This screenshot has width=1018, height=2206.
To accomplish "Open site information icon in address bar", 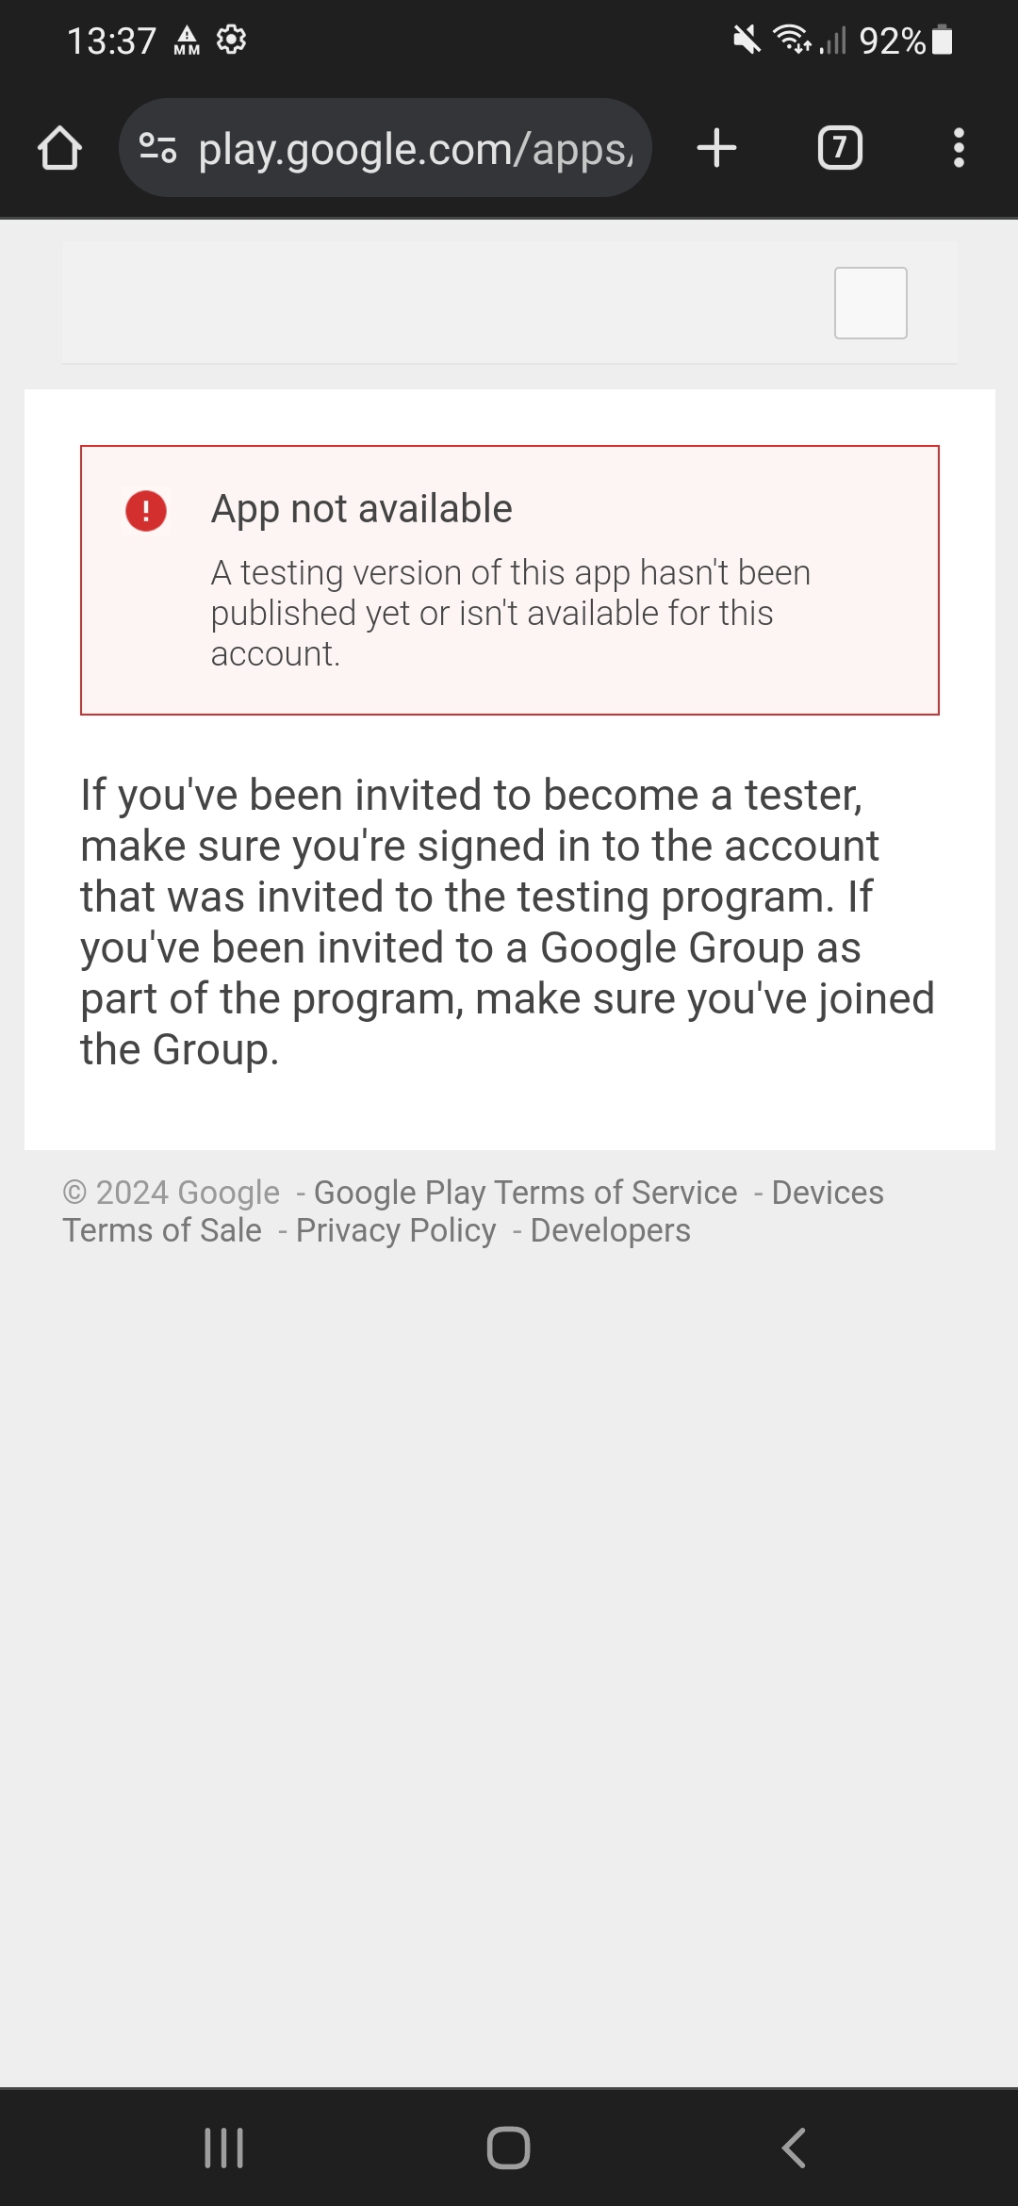I will coord(157,148).
